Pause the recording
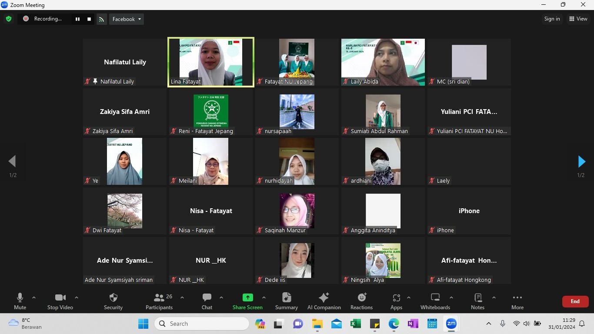This screenshot has width=594, height=334. click(x=77, y=19)
